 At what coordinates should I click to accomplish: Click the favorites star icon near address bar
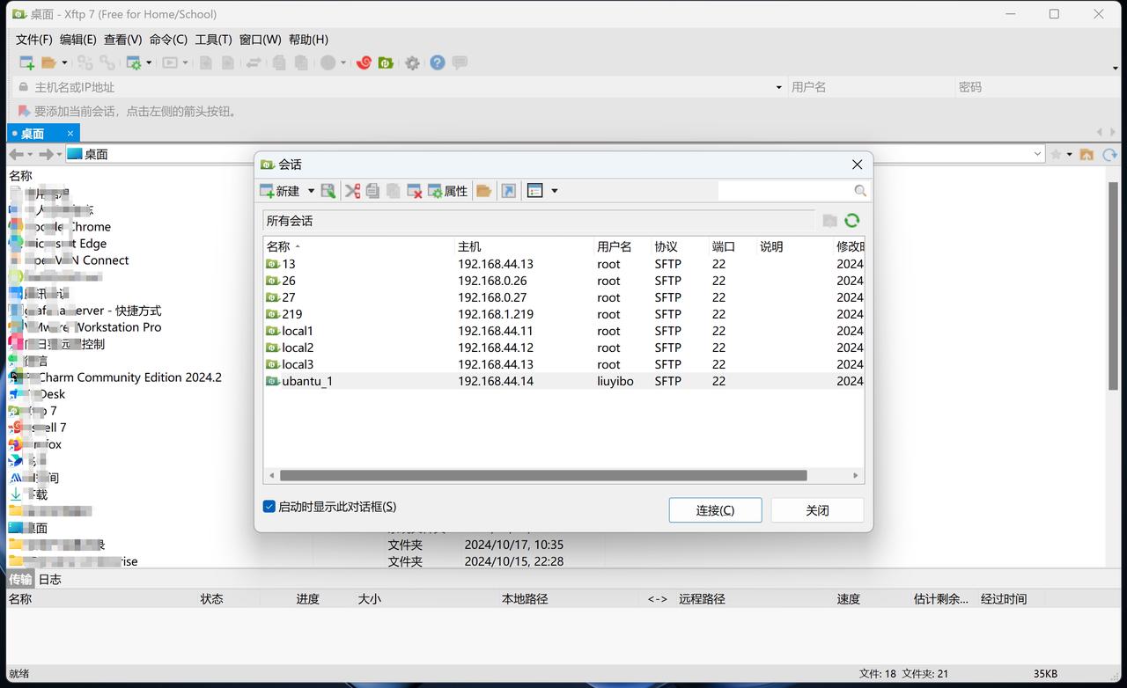pyautogui.click(x=1056, y=154)
